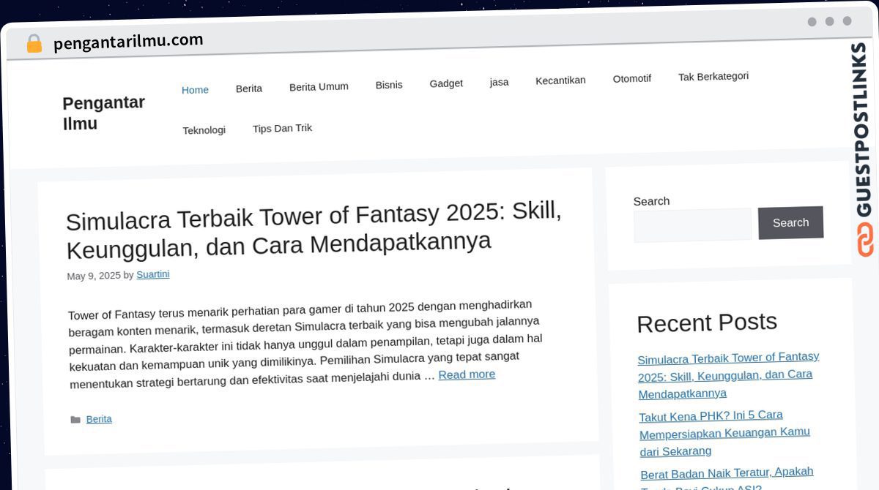This screenshot has height=490, width=879.
Task: Open the Gadget category menu
Action: click(446, 83)
